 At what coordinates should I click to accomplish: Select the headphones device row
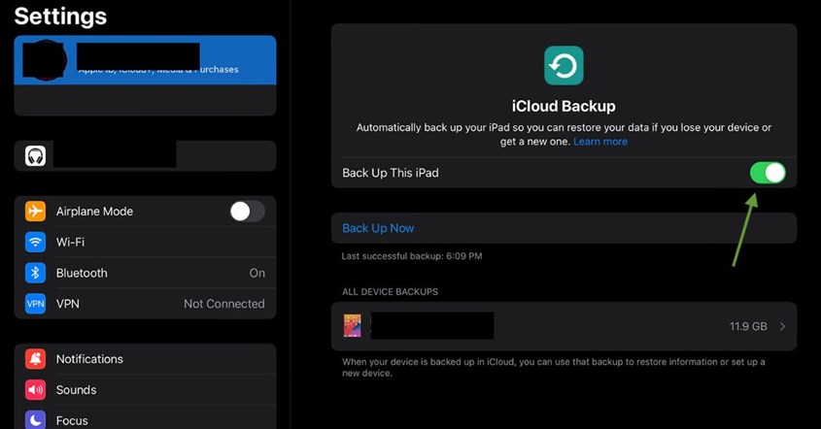click(145, 156)
